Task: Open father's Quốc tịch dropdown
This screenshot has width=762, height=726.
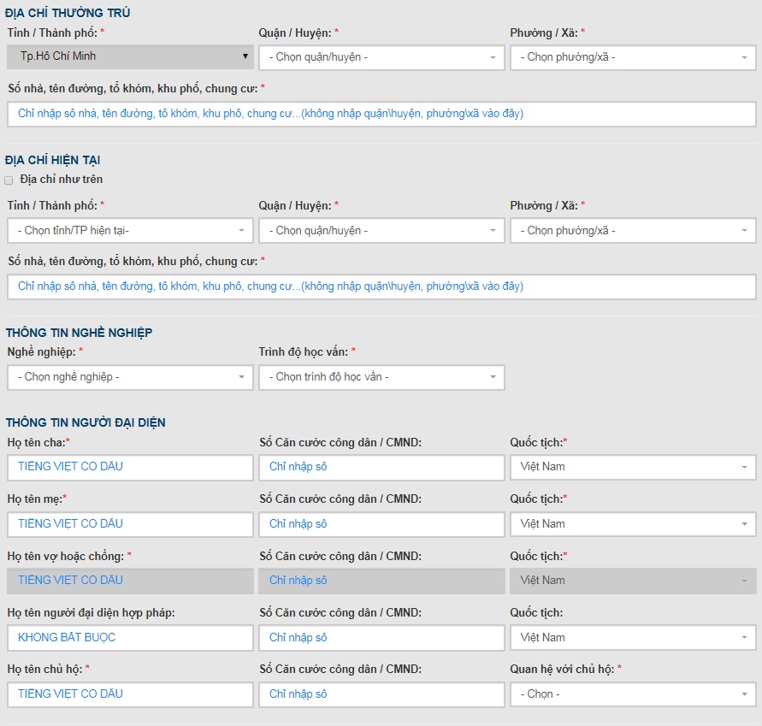Action: tap(633, 467)
